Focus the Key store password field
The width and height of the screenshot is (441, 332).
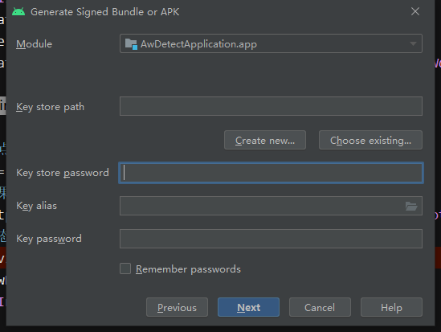271,173
